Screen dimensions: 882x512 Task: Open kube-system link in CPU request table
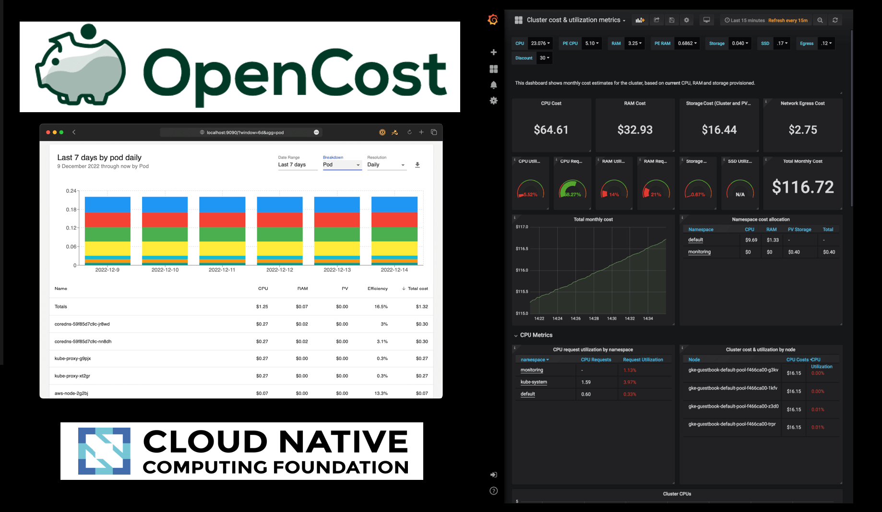(x=534, y=382)
